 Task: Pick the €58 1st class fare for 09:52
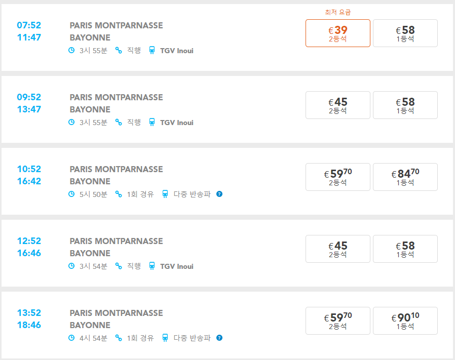point(405,105)
